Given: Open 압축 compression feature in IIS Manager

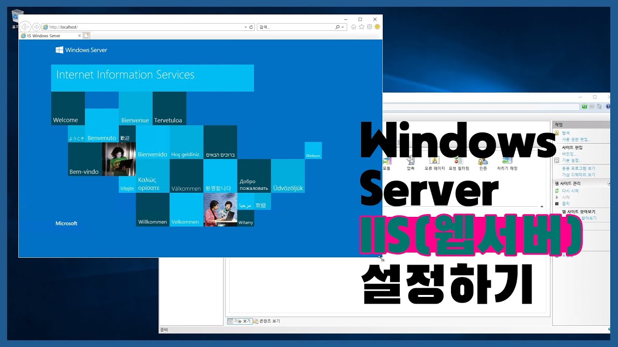Looking at the screenshot, I should (x=410, y=163).
